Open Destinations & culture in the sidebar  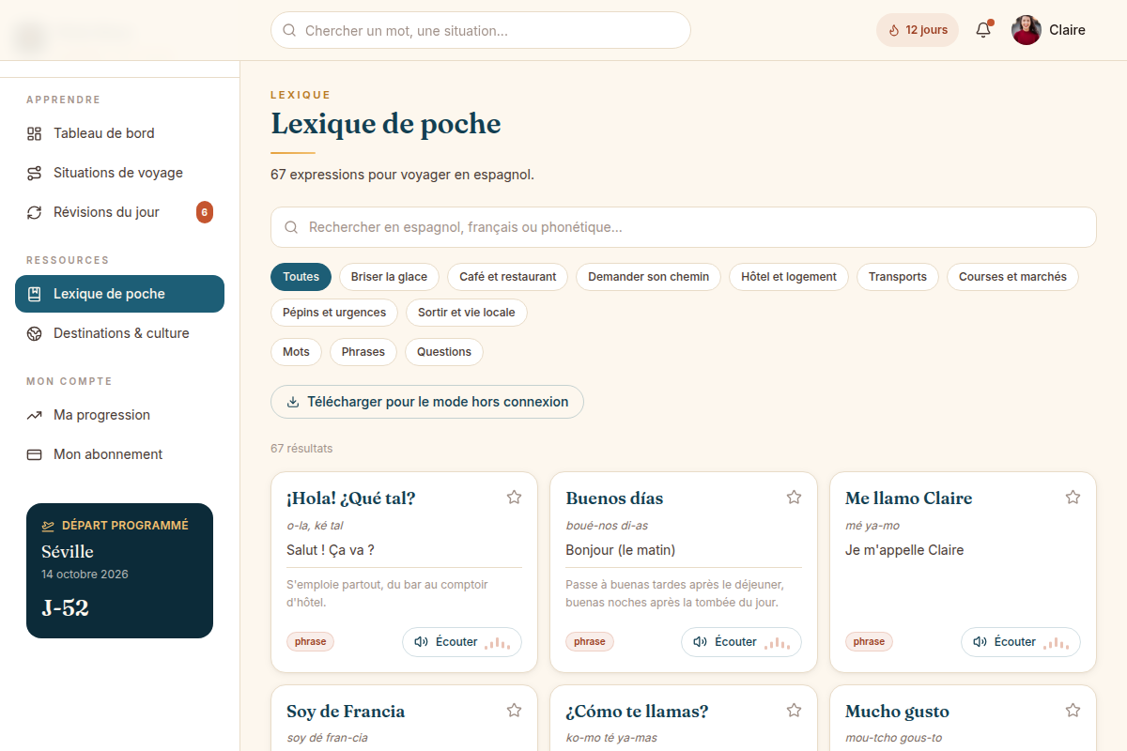coord(119,333)
